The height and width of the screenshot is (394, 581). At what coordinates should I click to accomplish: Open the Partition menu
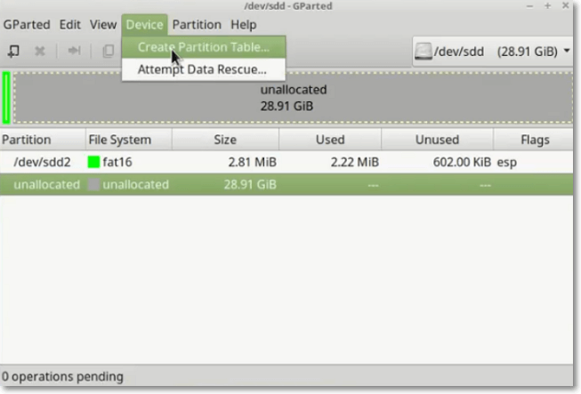[197, 25]
